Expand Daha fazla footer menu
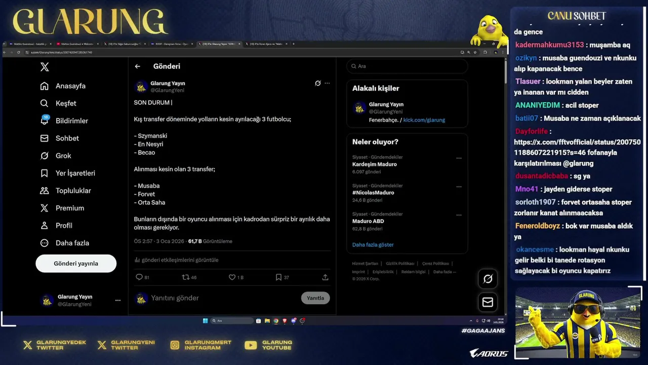648x365 pixels. [x=444, y=272]
